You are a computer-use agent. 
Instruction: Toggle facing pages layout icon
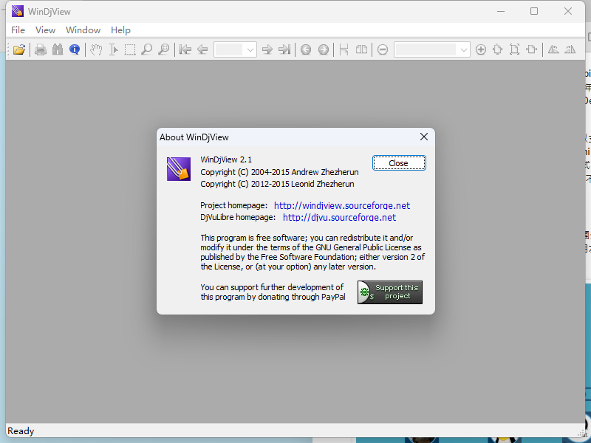(x=361, y=49)
